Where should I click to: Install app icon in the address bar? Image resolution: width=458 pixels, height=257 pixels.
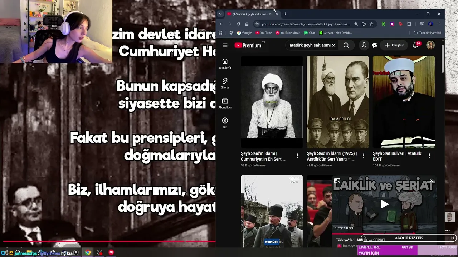click(364, 24)
